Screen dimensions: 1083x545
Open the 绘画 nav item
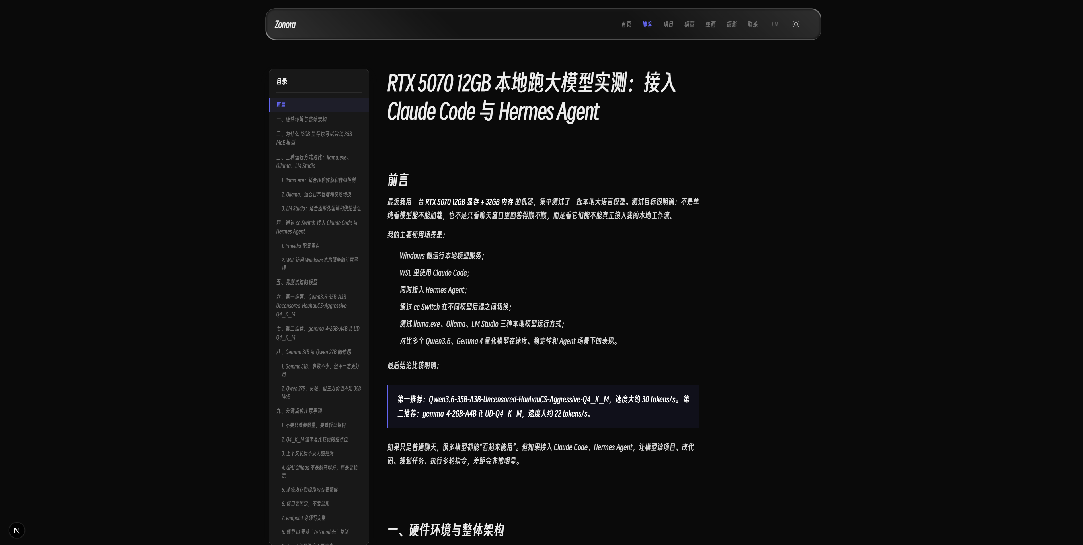pyautogui.click(x=711, y=24)
